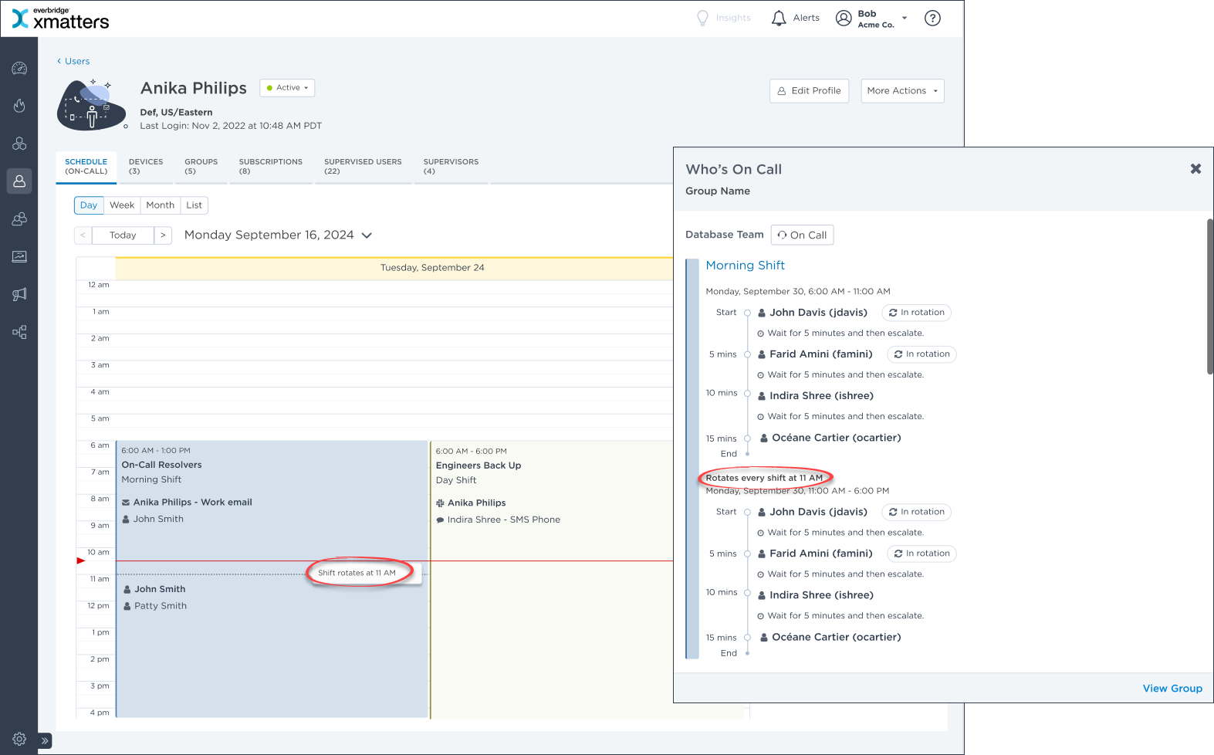Open the dashboard gauge icon in sidebar

19,69
